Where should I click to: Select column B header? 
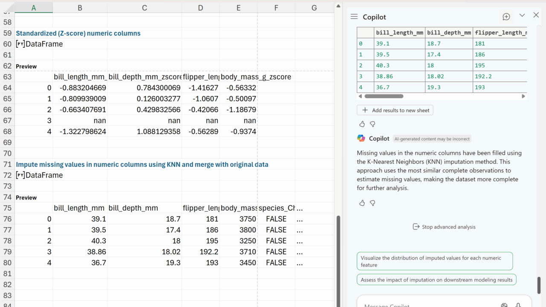click(x=80, y=8)
